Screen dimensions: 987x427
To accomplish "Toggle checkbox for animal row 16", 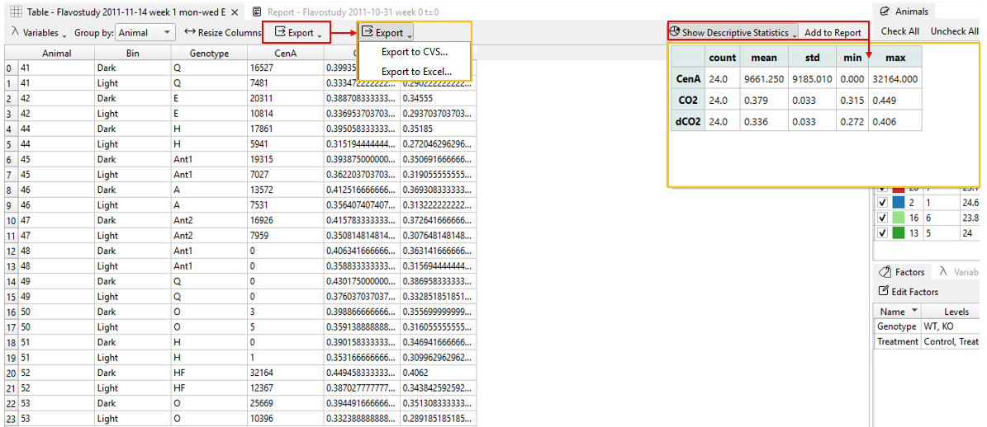I will pos(882,218).
